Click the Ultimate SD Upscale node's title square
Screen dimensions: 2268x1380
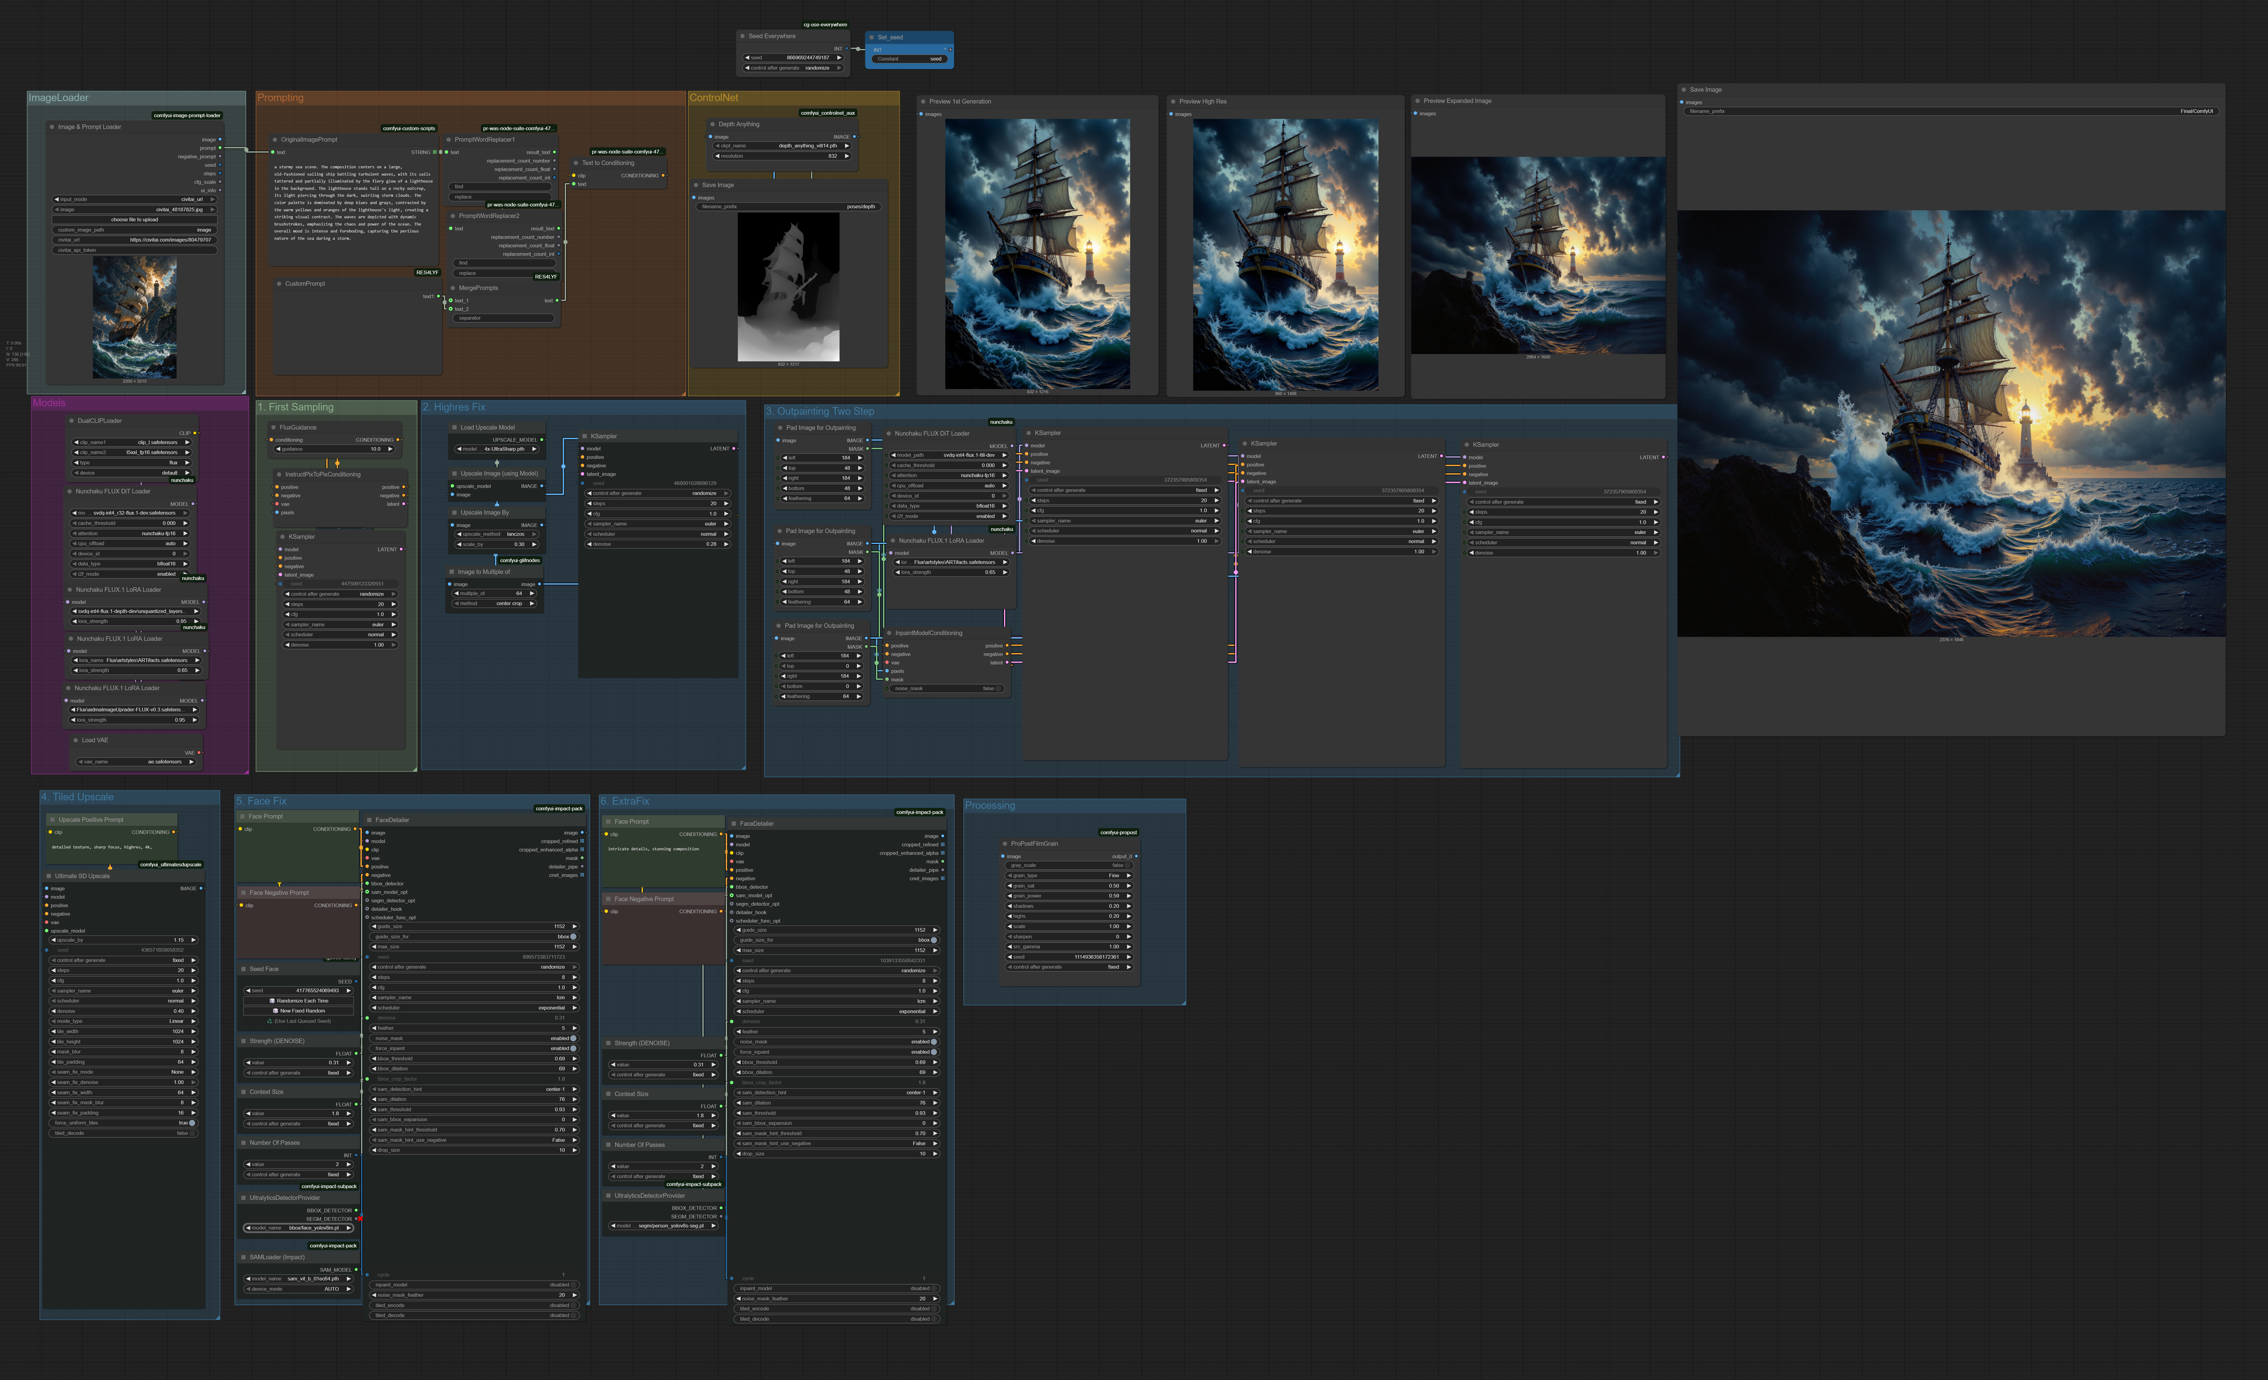[x=49, y=876]
